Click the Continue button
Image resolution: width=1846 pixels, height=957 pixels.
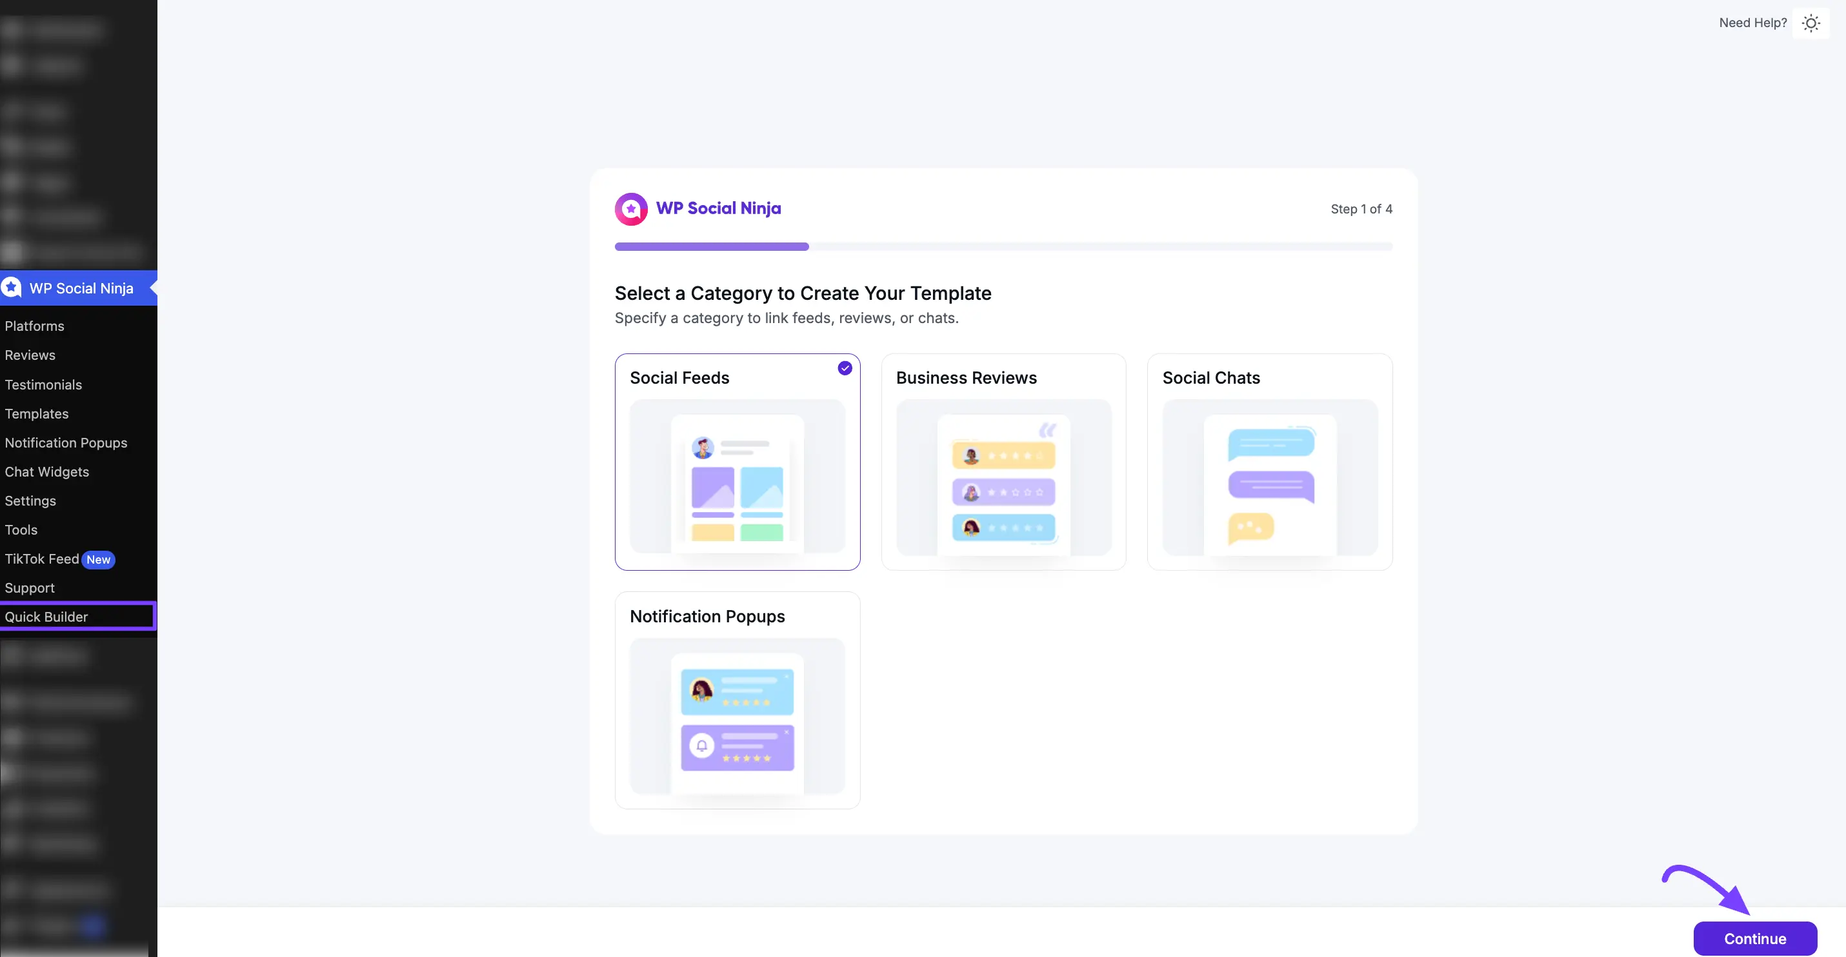coord(1754,938)
